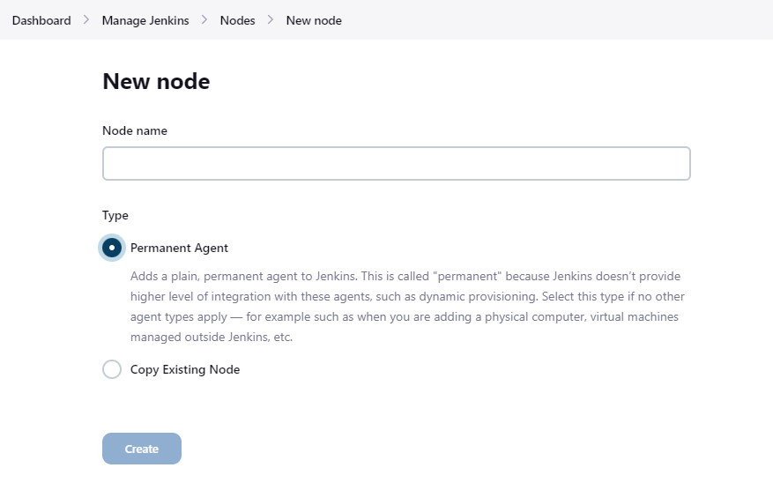773x490 pixels.
Task: Click the Create button
Action: click(x=142, y=449)
